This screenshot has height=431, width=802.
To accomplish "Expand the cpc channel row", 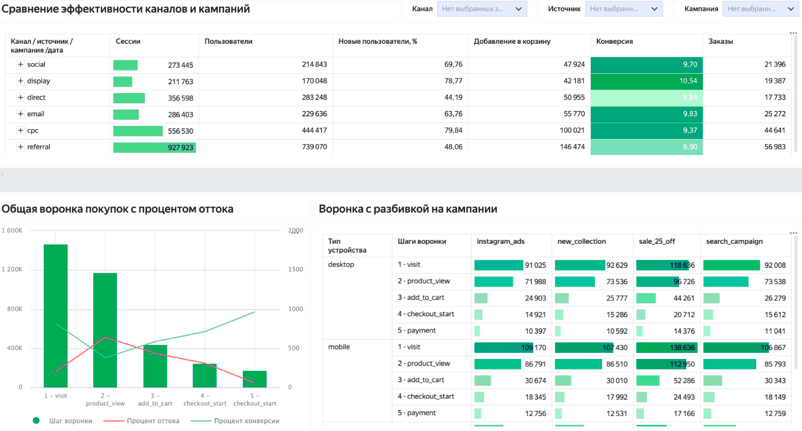I will [x=21, y=131].
